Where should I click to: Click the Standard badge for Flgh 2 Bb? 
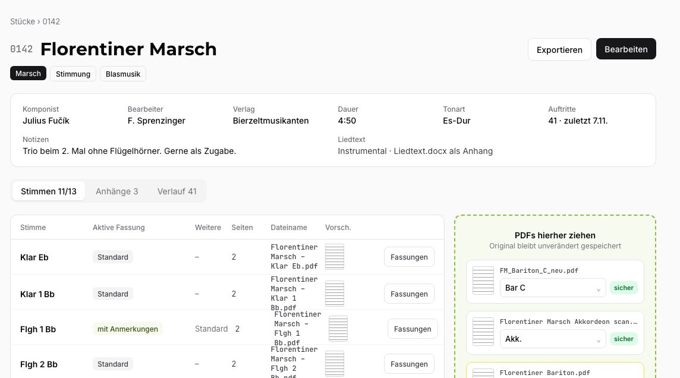click(113, 364)
